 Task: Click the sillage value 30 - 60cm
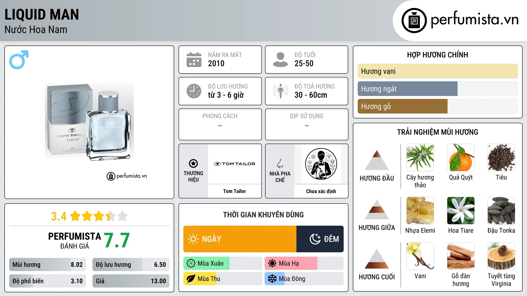click(311, 95)
